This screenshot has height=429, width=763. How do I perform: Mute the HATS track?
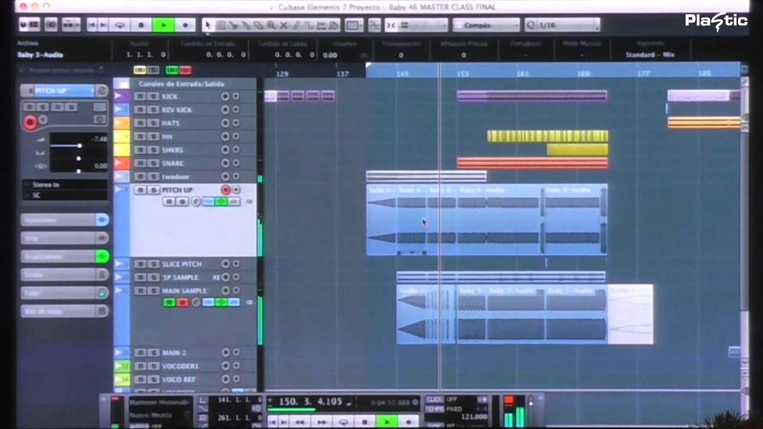tap(141, 123)
